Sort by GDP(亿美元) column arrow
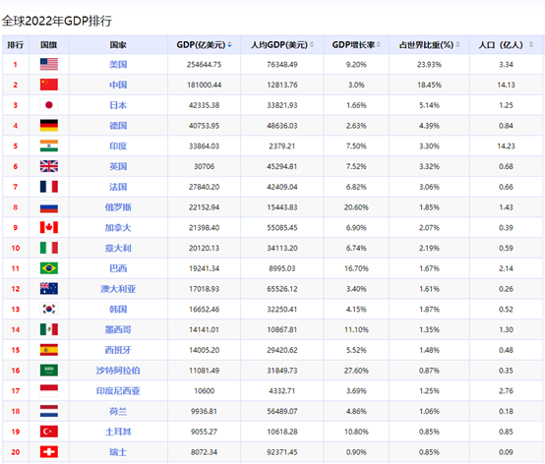Image resolution: width=545 pixels, height=464 pixels. (x=230, y=45)
